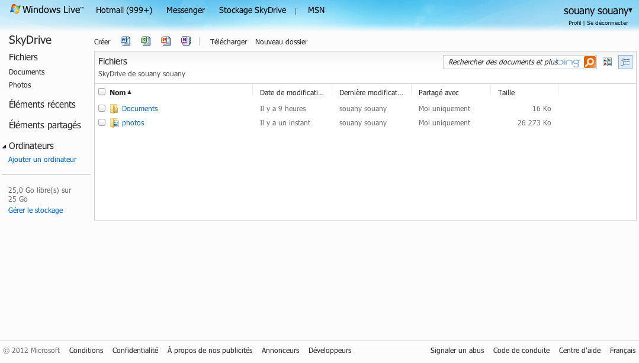
Task: Open Annonceurs footer link
Action: tap(280, 351)
